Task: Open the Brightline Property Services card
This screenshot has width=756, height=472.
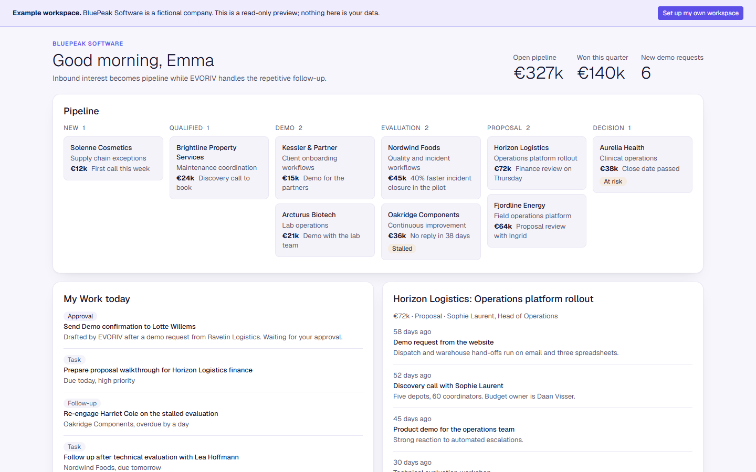Action: tap(219, 168)
